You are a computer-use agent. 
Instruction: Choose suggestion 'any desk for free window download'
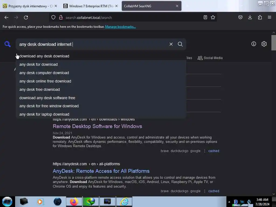(x=101, y=106)
